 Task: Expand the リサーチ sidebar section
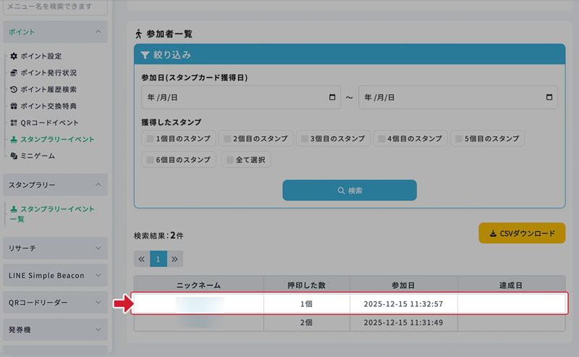pyautogui.click(x=98, y=248)
